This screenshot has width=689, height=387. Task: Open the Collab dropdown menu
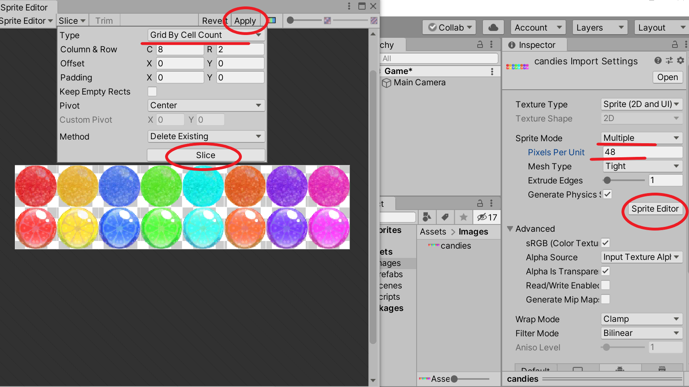(x=450, y=27)
